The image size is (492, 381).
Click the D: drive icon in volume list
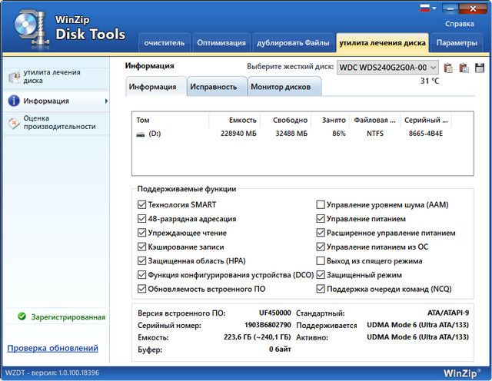[x=140, y=134]
